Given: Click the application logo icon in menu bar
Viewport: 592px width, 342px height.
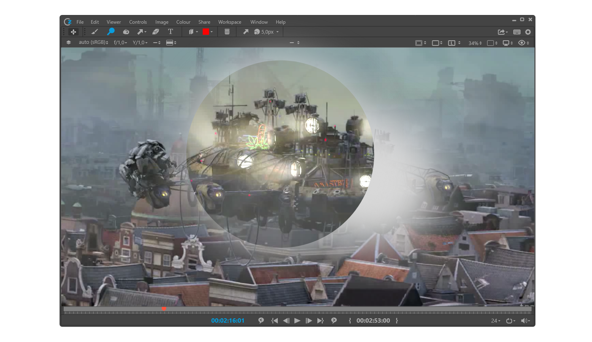Looking at the screenshot, I should (68, 22).
